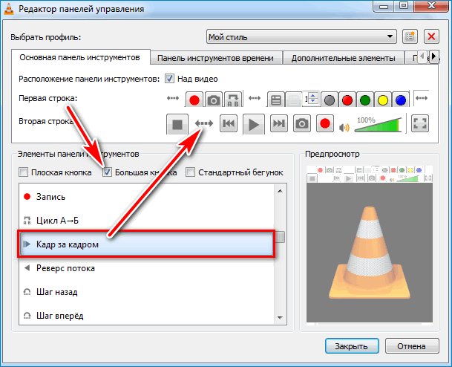Click the fullscreen toggle icon
This screenshot has width=452, height=367.
point(420,123)
